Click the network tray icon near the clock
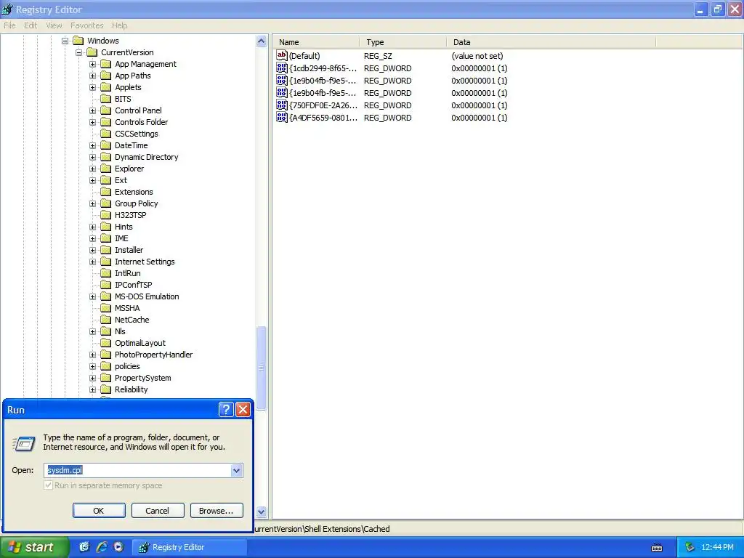This screenshot has height=558, width=744. click(690, 547)
